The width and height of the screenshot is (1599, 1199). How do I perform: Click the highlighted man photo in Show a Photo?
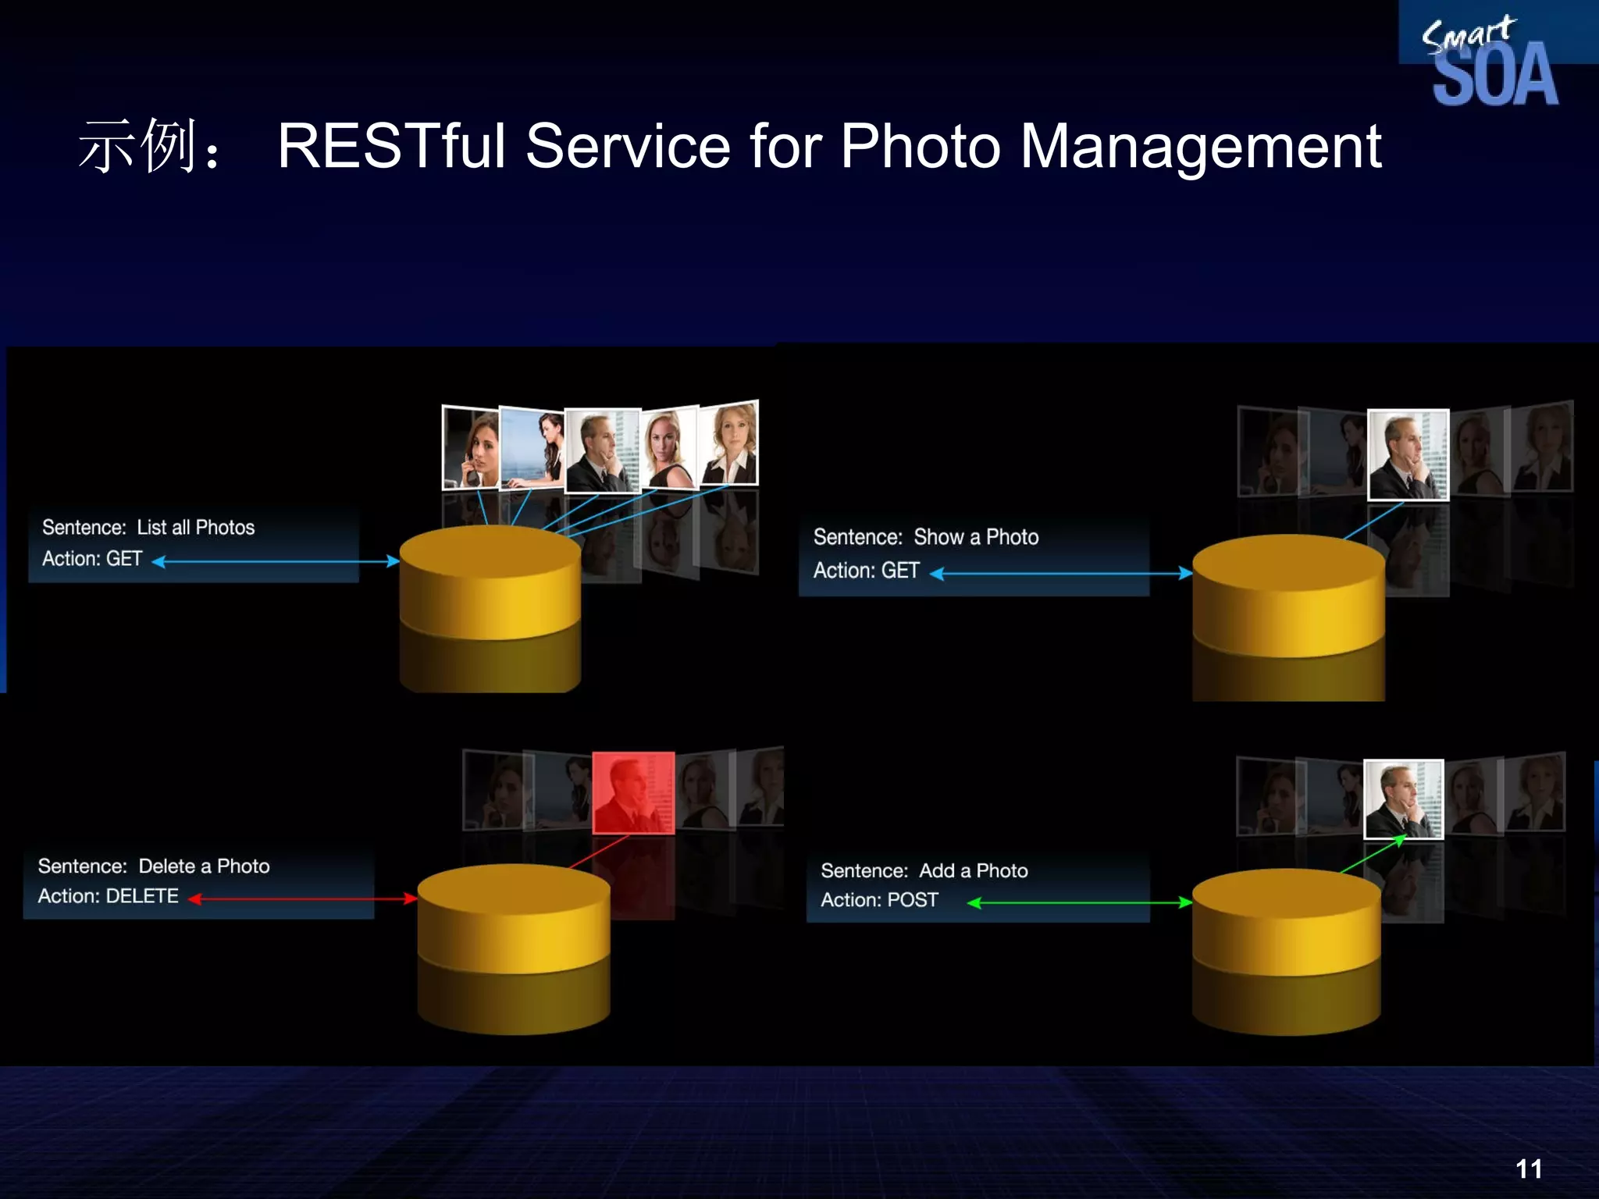(x=1408, y=454)
